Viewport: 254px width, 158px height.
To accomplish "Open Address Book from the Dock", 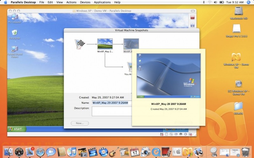I will [61, 152].
